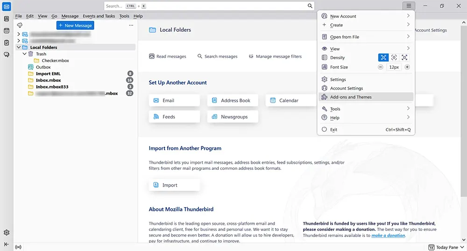
Task: Click the vertical scrollbar down arrow
Action: pyautogui.click(x=464, y=240)
